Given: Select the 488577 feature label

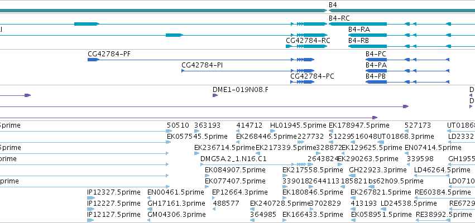Looking at the screenshot, I should (226, 203).
